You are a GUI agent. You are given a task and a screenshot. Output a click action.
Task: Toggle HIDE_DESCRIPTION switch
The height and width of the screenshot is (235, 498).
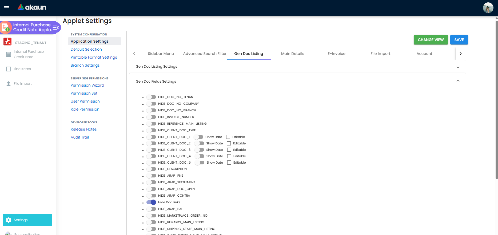coord(151,169)
